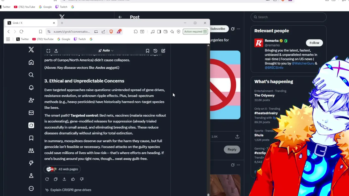Share the Grok response
The image size is (349, 196).
(x=64, y=179)
